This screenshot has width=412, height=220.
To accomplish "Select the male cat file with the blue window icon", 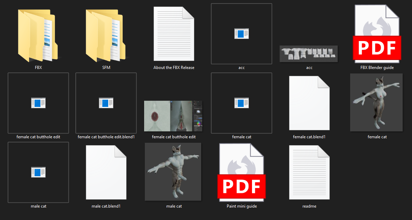I will coord(38,172).
